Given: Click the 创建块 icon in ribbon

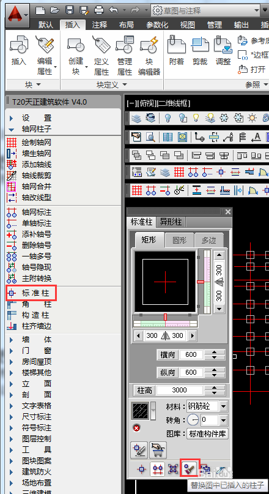Looking at the screenshot, I should (76, 45).
